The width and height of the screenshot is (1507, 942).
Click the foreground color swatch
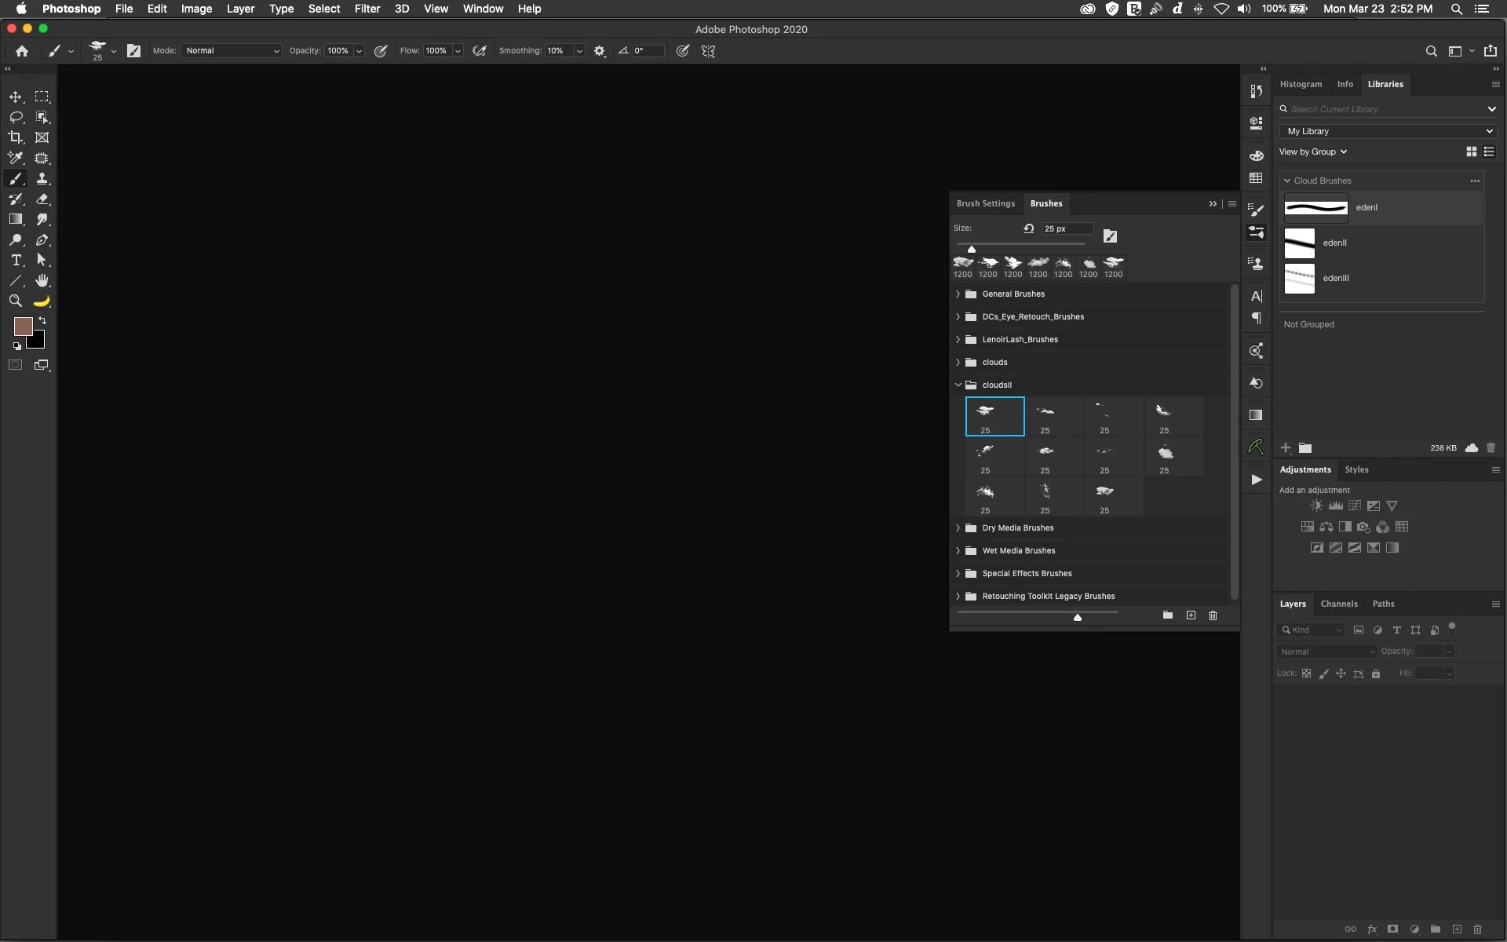pos(24,327)
